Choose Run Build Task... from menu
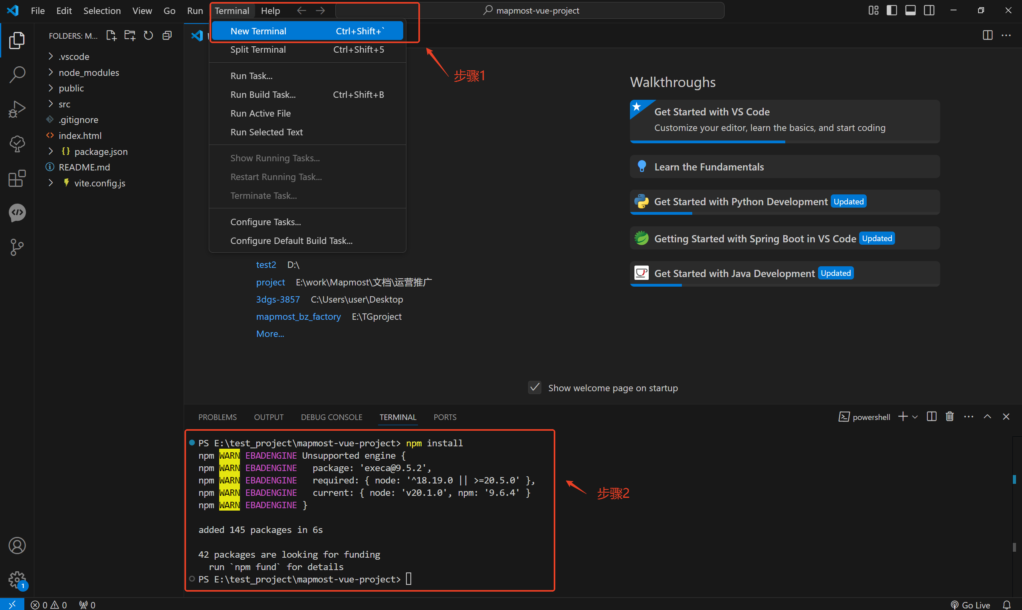Screen dimensions: 1022x610 307,95
